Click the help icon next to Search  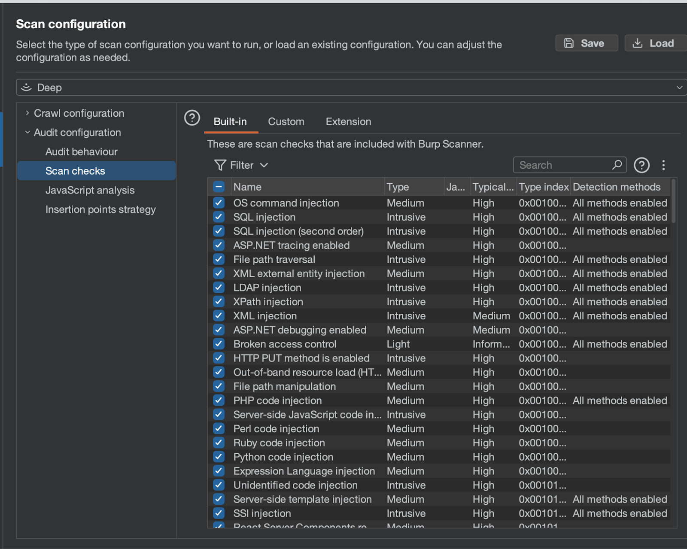[641, 165]
